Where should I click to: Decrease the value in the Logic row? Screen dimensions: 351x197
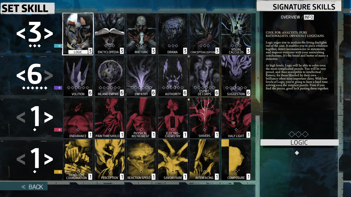tap(21, 34)
